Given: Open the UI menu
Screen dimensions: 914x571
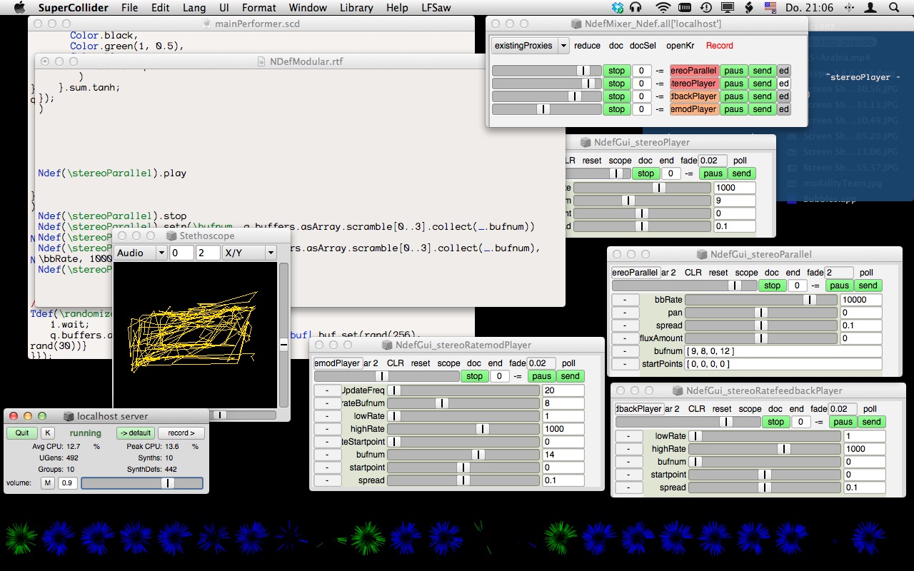Looking at the screenshot, I should point(224,8).
